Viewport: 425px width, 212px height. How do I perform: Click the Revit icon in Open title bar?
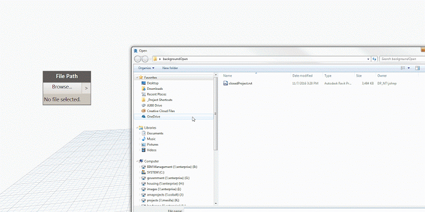(x=135, y=50)
